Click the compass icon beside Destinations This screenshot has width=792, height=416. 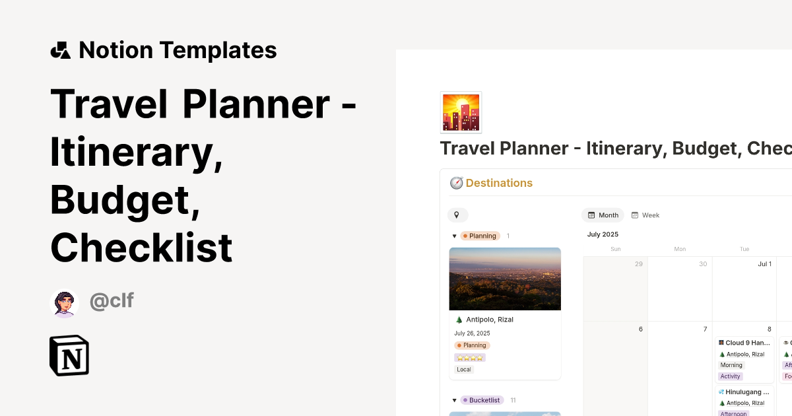(456, 183)
